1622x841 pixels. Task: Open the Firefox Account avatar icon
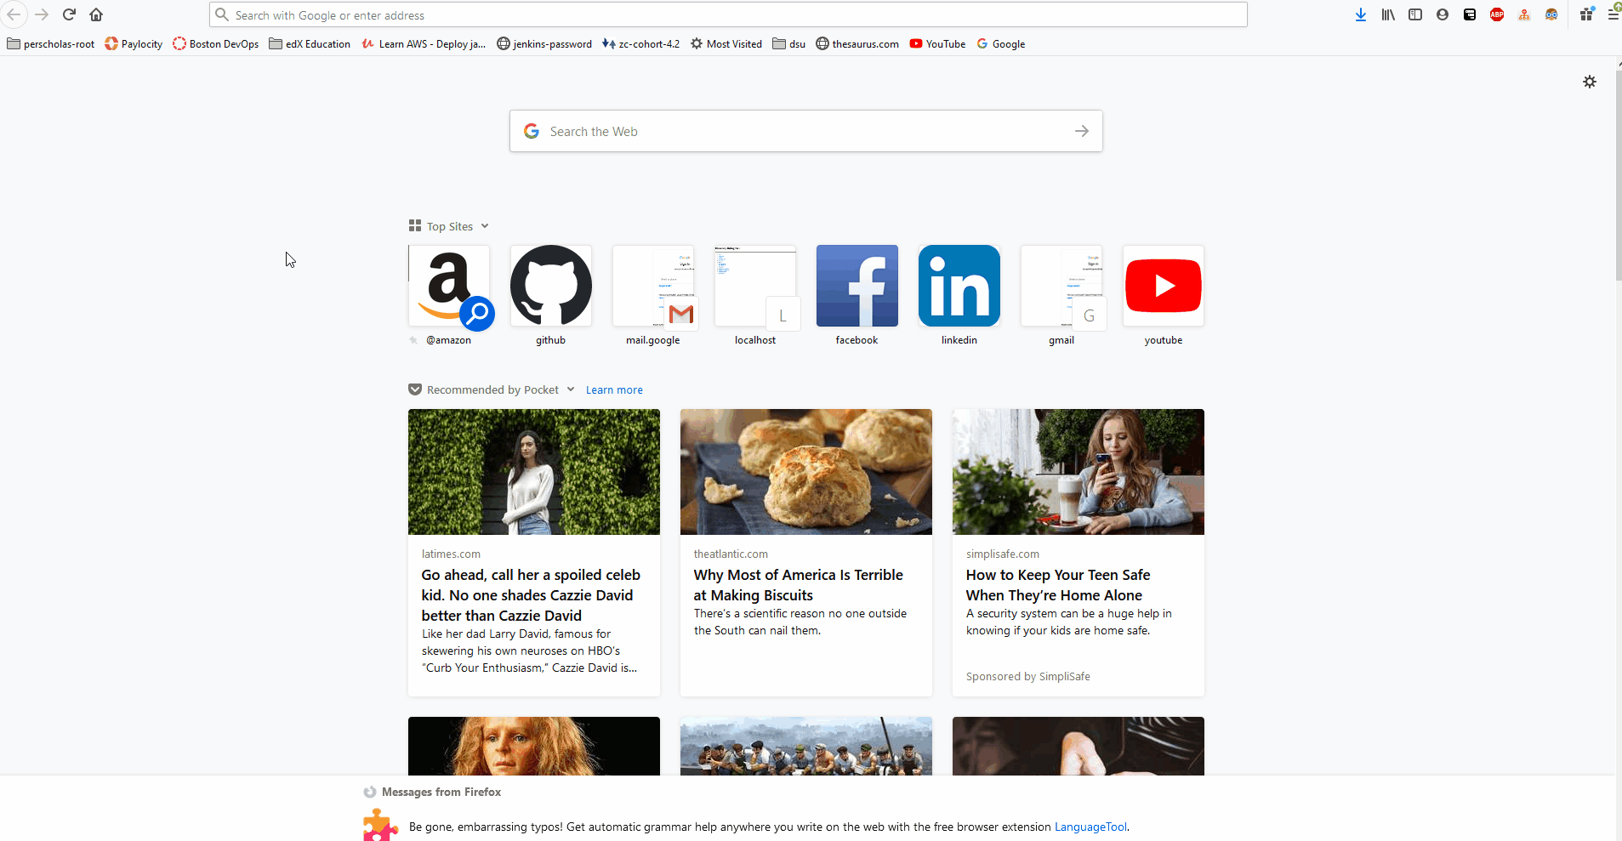(1443, 14)
